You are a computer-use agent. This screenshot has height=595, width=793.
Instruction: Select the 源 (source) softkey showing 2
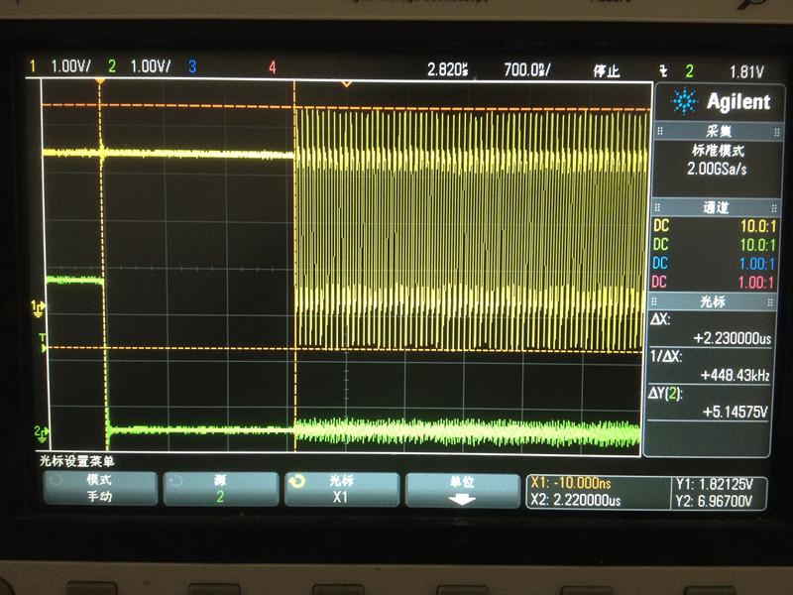pos(220,488)
